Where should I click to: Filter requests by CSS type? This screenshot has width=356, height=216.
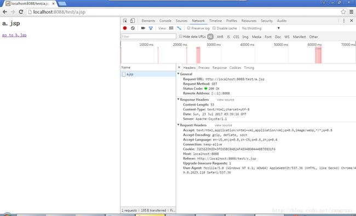(x=236, y=37)
